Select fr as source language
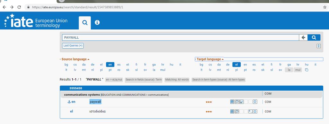 [145, 65]
